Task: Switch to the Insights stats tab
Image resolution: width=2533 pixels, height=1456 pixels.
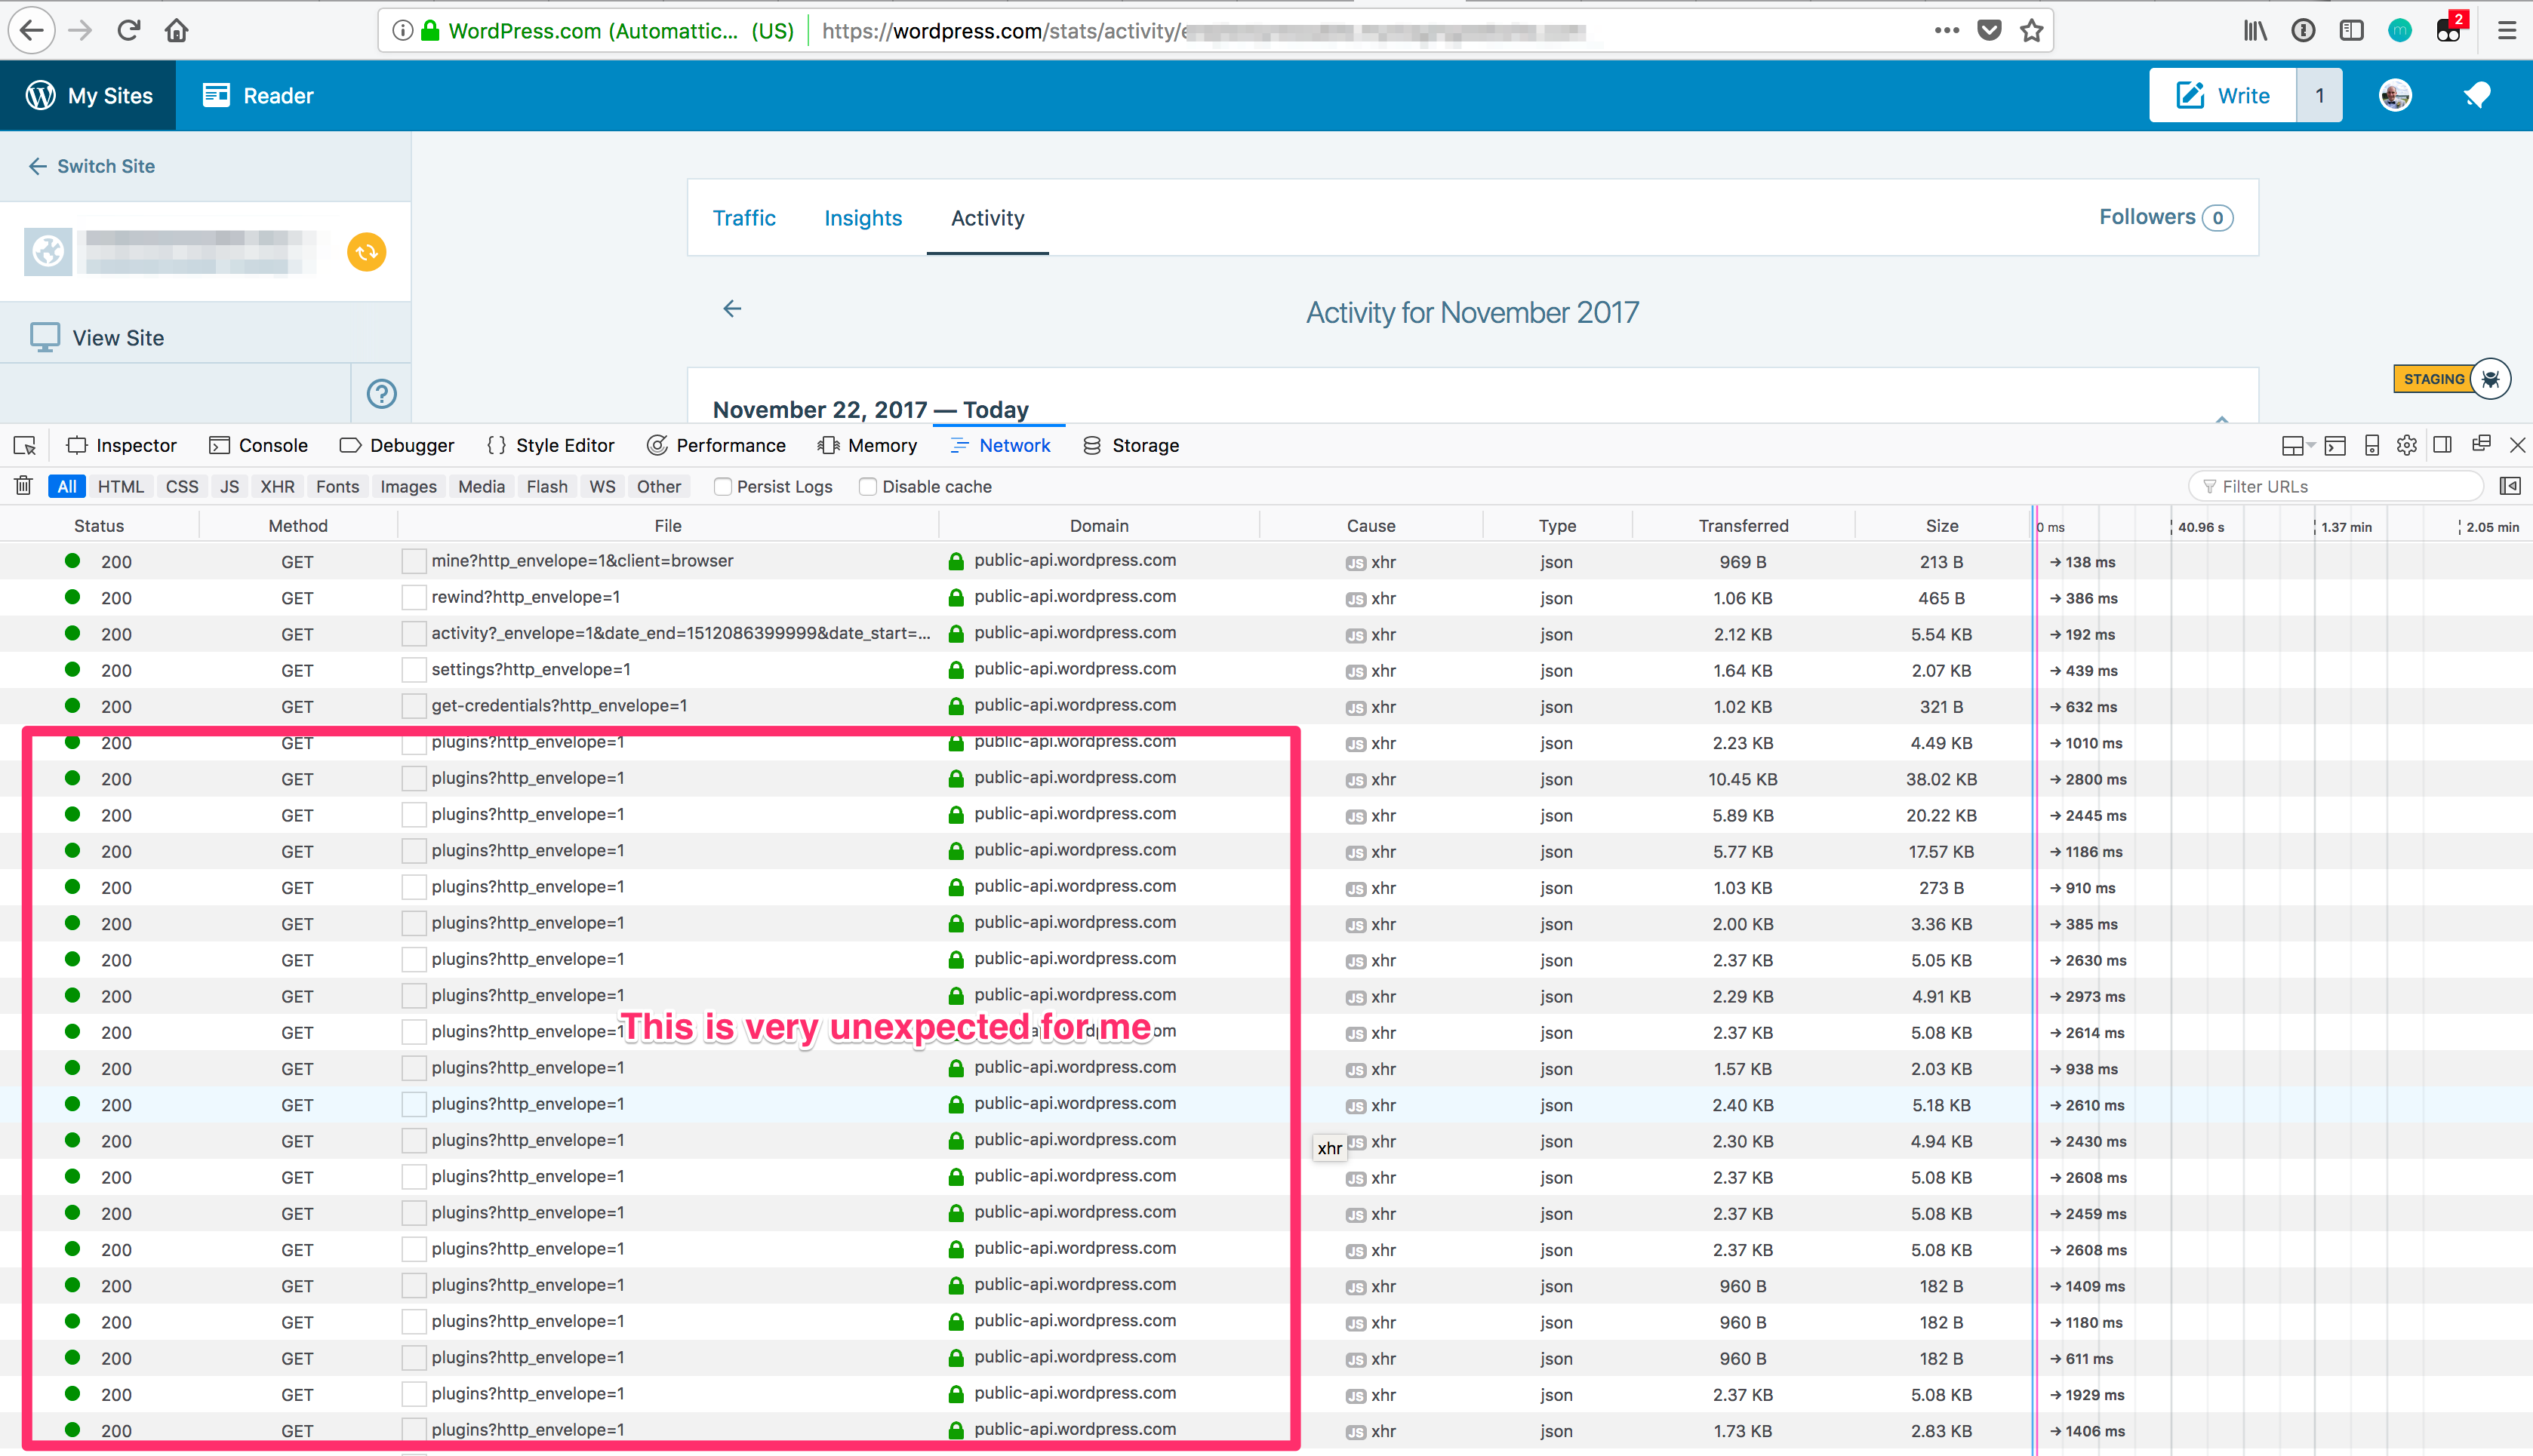Action: pos(863,218)
